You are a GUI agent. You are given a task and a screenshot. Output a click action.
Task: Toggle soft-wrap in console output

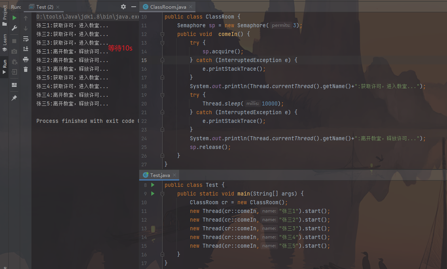pyautogui.click(x=26, y=39)
